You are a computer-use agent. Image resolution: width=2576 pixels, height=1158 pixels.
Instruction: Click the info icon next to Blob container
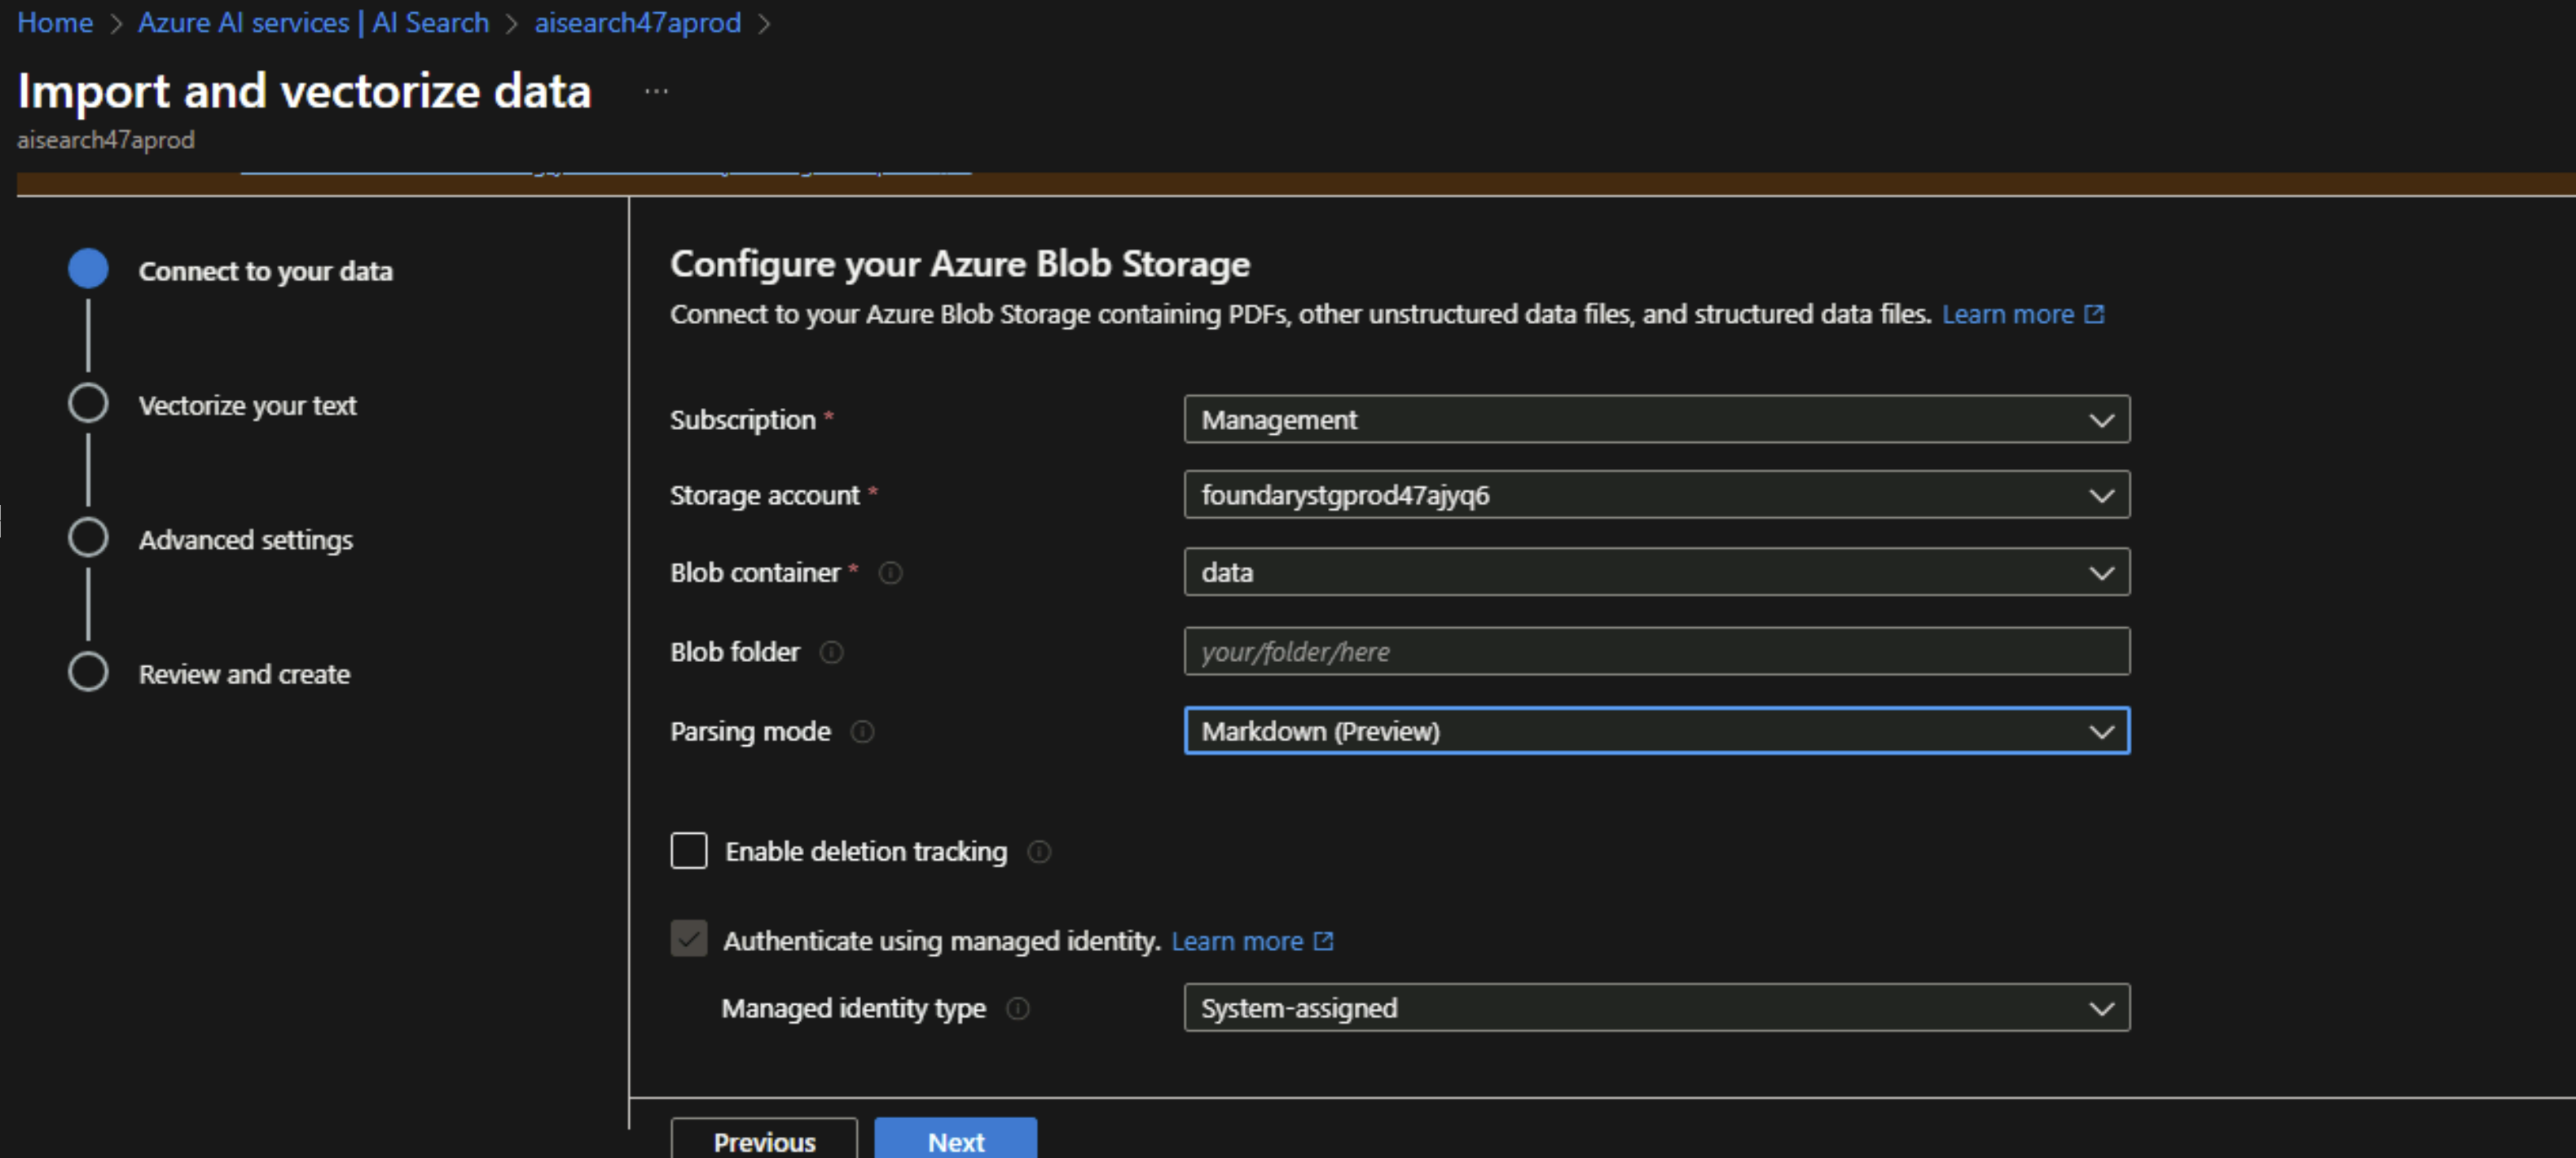coord(890,573)
